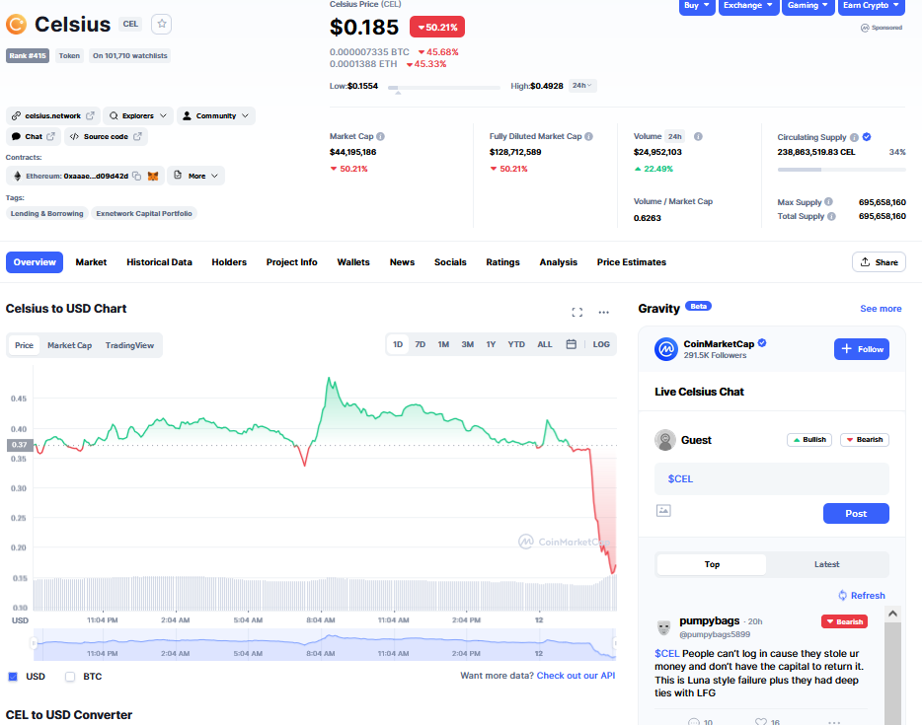Switch to the Market tab

coord(91,262)
